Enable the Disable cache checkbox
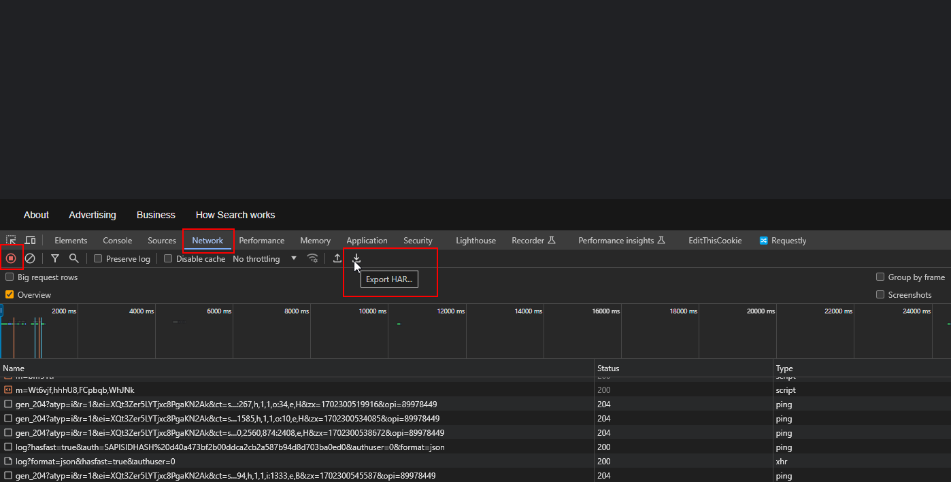Viewport: 951px width, 482px height. coord(168,259)
